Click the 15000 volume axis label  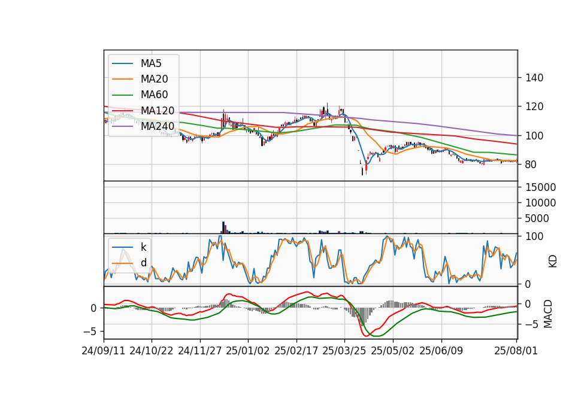pyautogui.click(x=540, y=187)
